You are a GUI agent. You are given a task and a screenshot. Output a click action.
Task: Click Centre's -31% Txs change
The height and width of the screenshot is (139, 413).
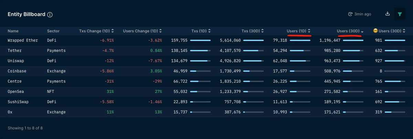[x=109, y=81]
